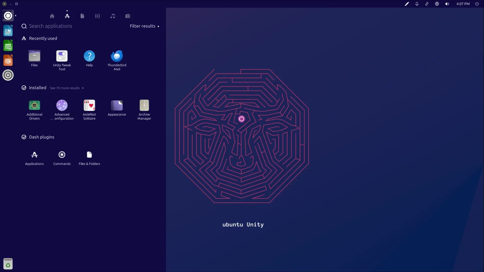Click the Search applications field

click(50, 26)
